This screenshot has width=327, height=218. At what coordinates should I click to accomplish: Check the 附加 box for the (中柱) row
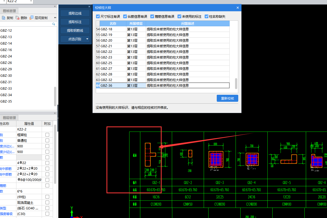(47, 197)
